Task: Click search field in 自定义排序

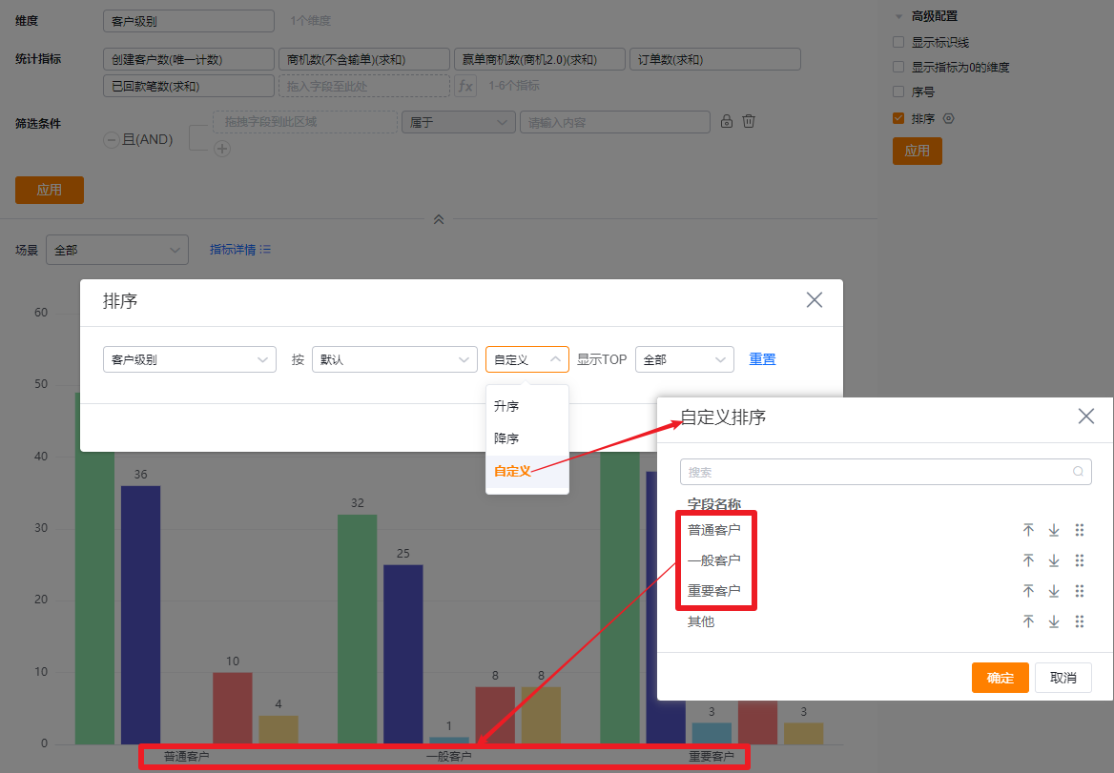Action: 886,471
